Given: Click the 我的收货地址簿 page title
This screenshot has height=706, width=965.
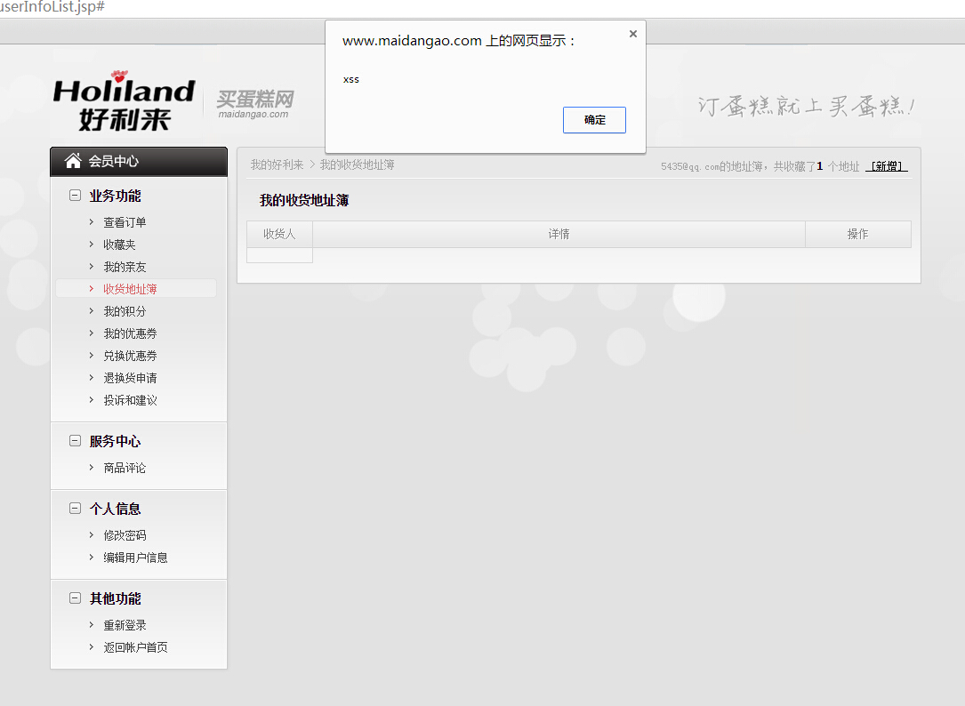Looking at the screenshot, I should click(304, 201).
